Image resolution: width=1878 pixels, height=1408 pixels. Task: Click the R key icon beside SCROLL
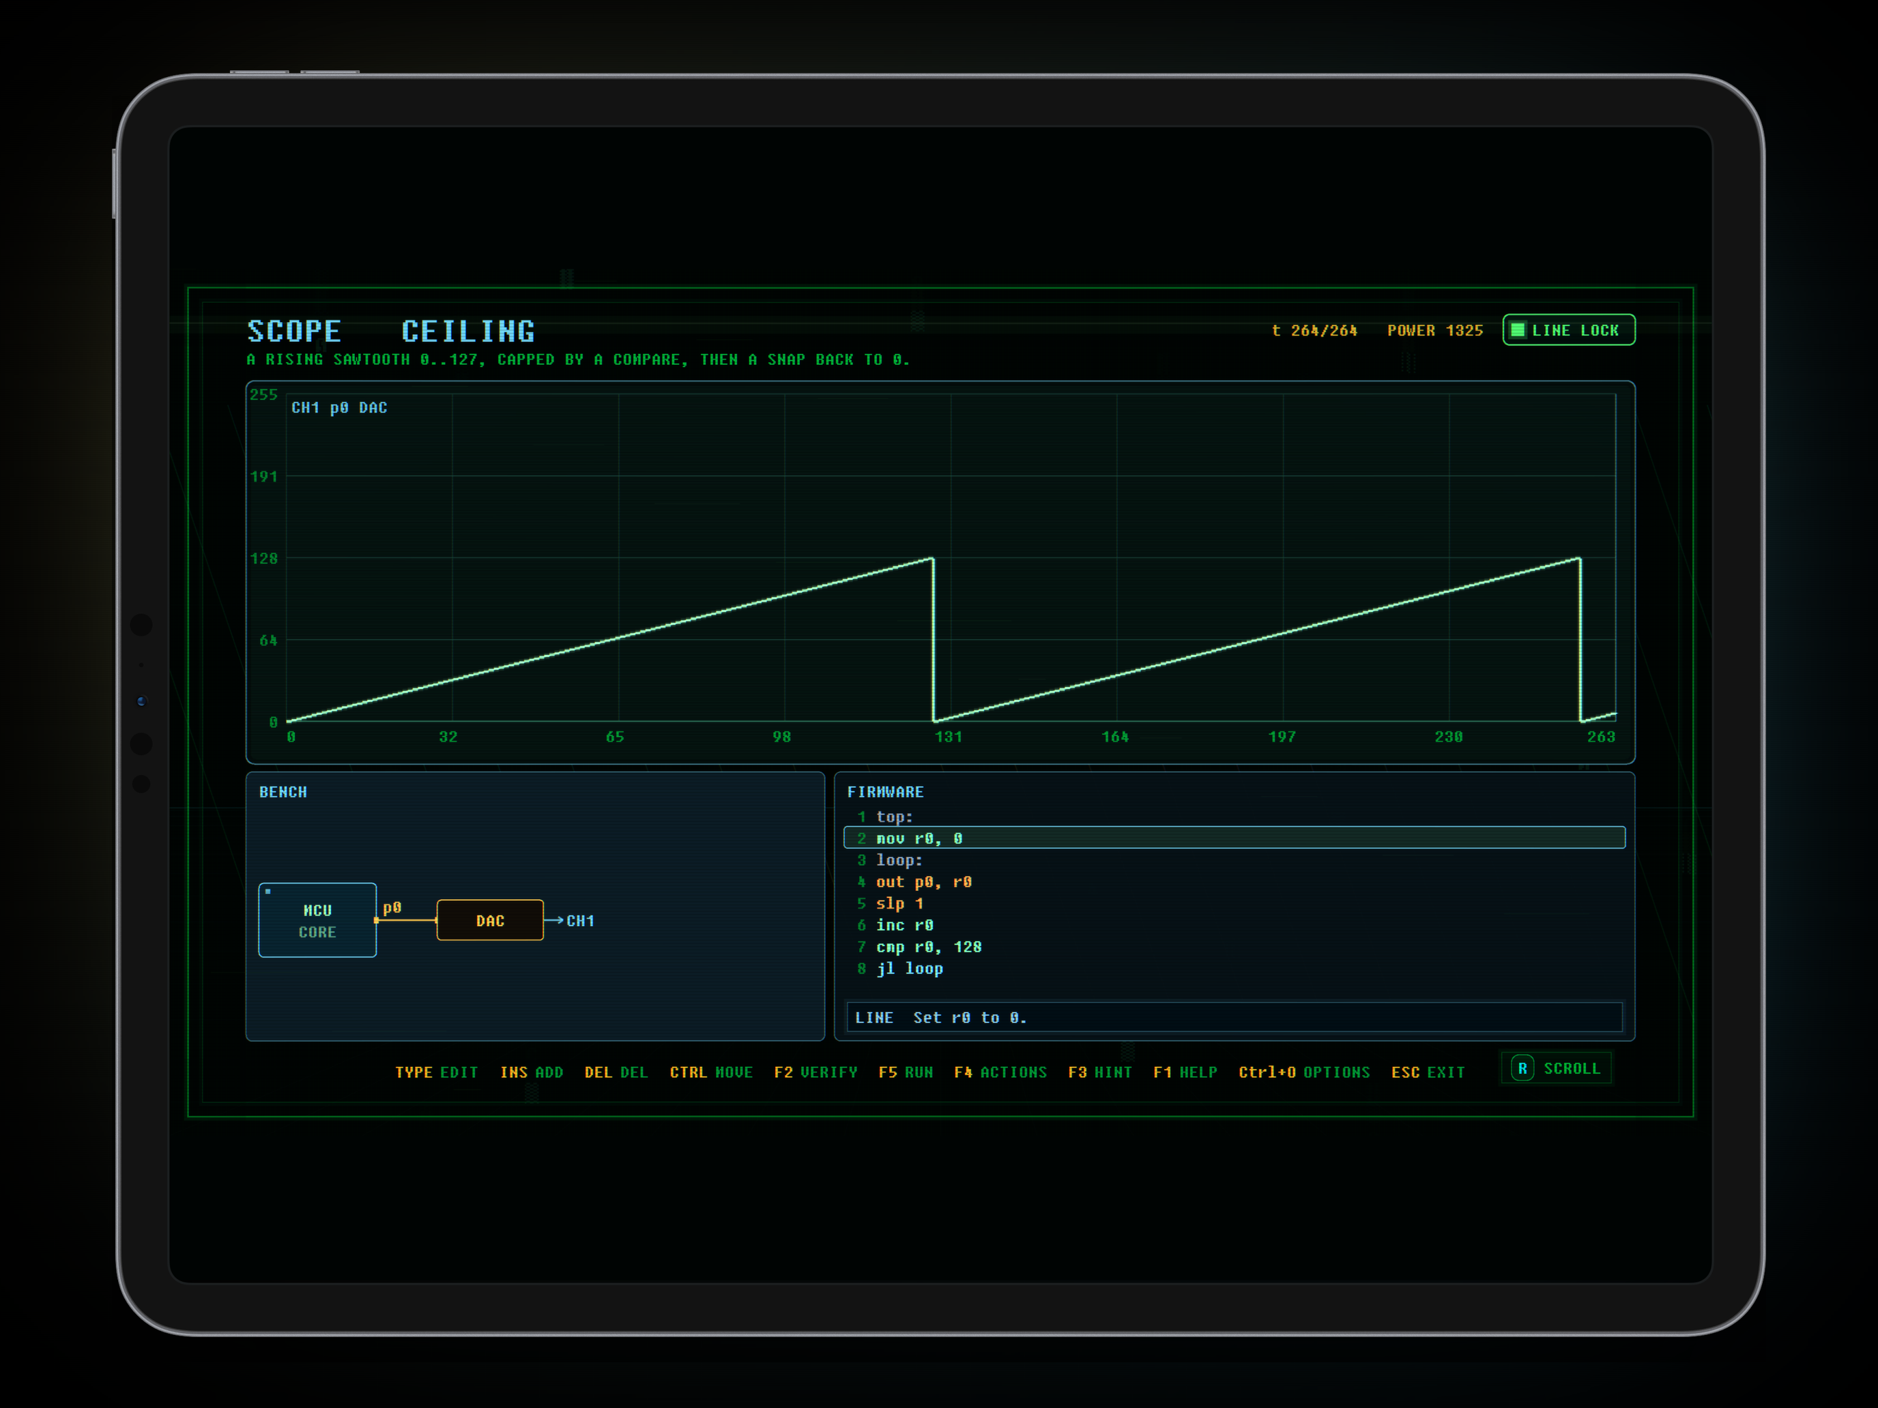pos(1522,1068)
